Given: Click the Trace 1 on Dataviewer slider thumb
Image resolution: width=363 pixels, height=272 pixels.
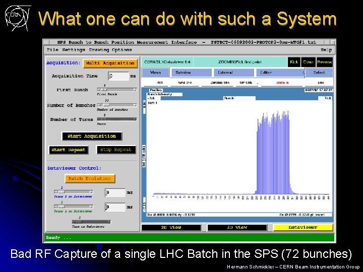Looking at the screenshot, I should coord(61,192).
